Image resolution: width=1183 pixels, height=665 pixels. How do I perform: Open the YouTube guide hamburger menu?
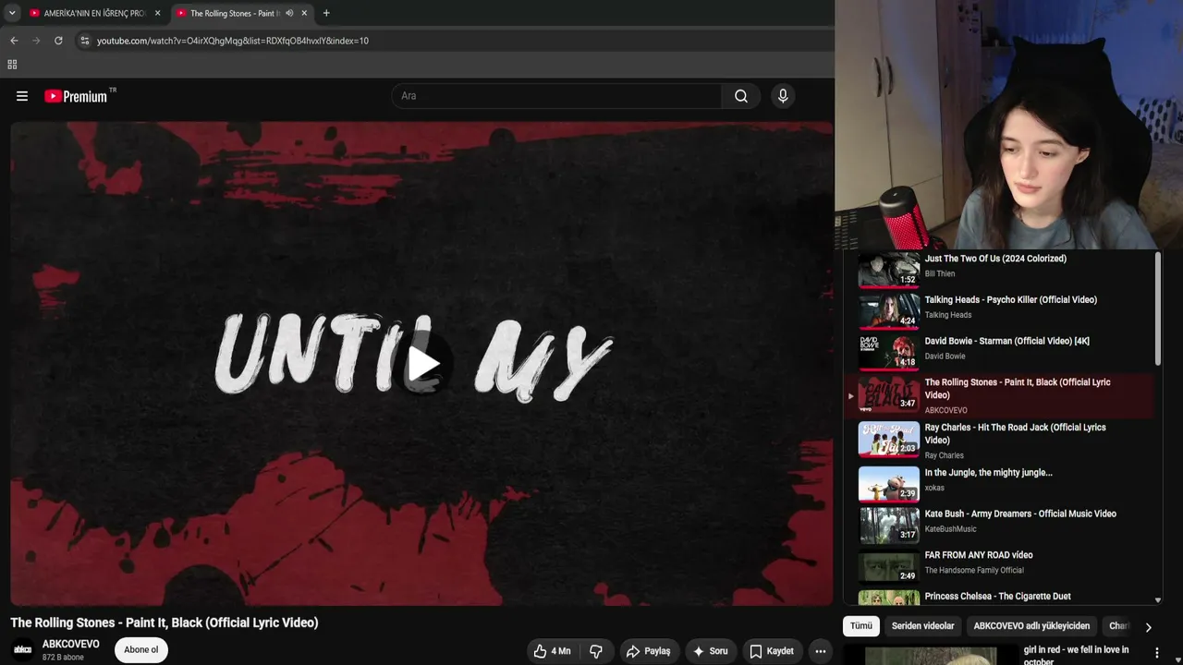(22, 96)
